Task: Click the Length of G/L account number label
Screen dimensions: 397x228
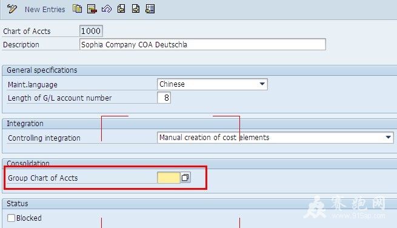Action: (60, 98)
